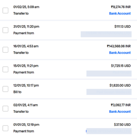The height and width of the screenshot is (137, 137).
Task: Mark the 15/01/25 payment checkbox
Action: [5, 70]
